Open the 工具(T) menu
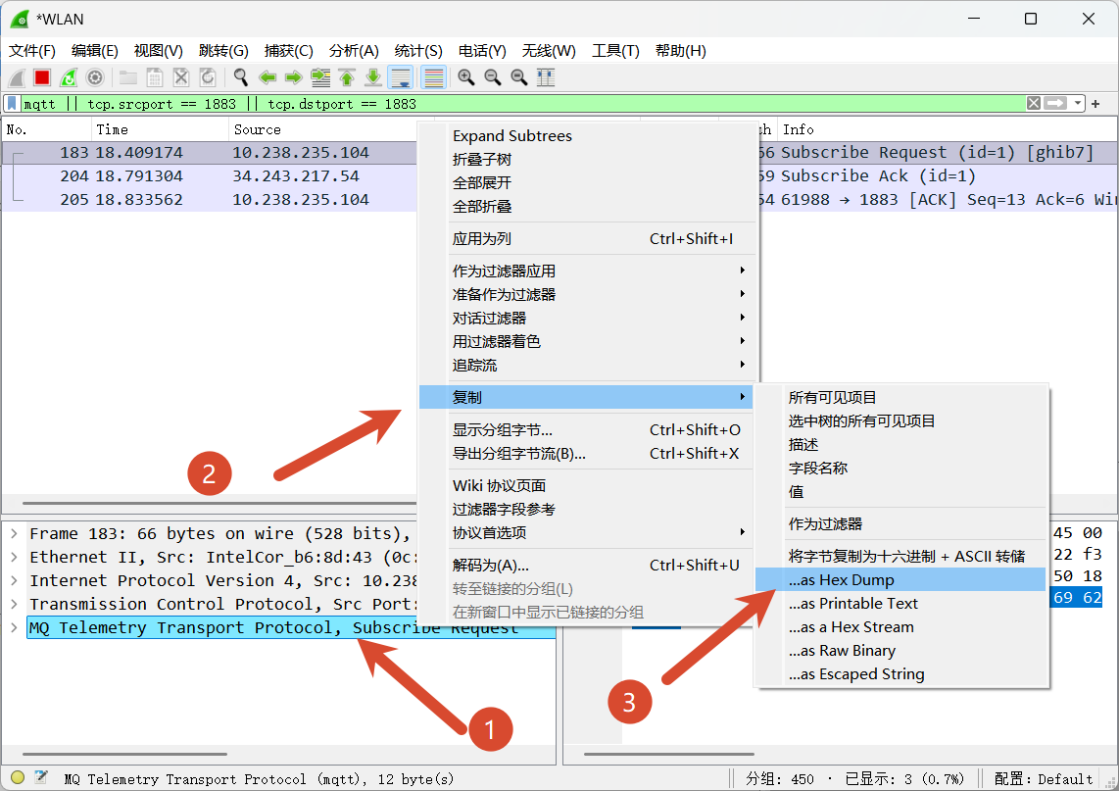The height and width of the screenshot is (791, 1119). click(x=616, y=51)
